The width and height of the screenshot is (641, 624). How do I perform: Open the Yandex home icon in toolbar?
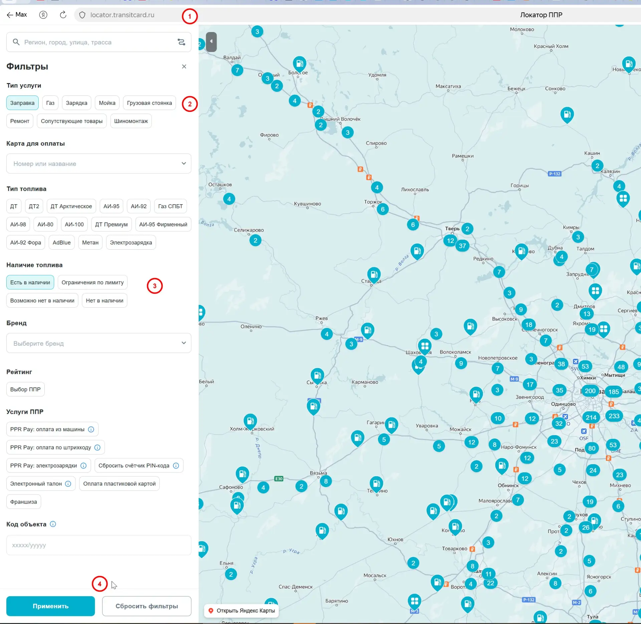(x=43, y=15)
